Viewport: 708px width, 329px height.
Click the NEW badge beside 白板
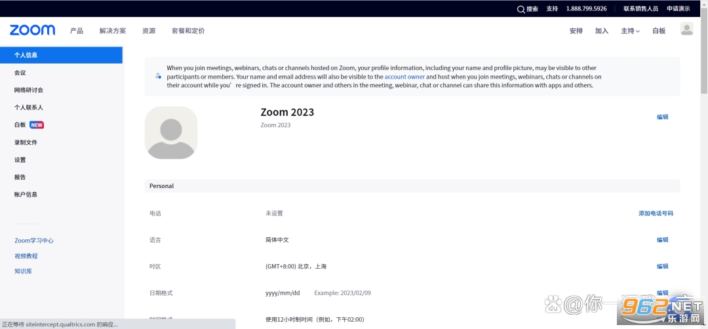[x=37, y=125]
